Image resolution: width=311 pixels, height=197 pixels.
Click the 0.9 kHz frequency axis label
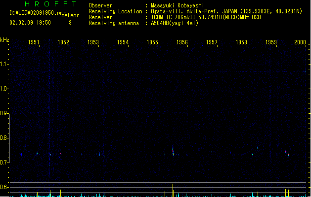point(4,113)
